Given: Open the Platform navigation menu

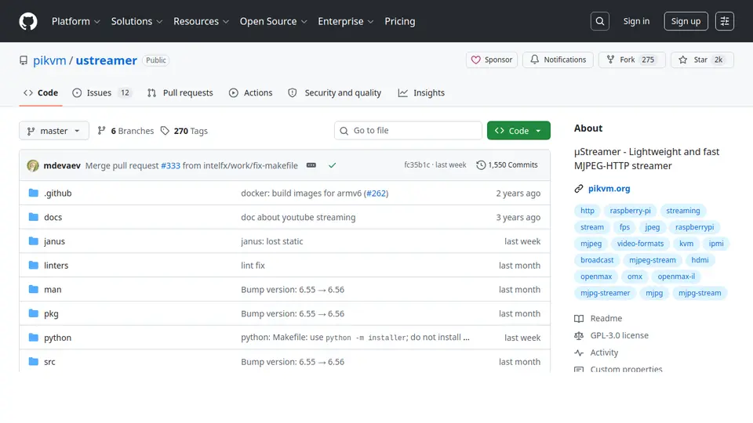Looking at the screenshot, I should [x=76, y=22].
